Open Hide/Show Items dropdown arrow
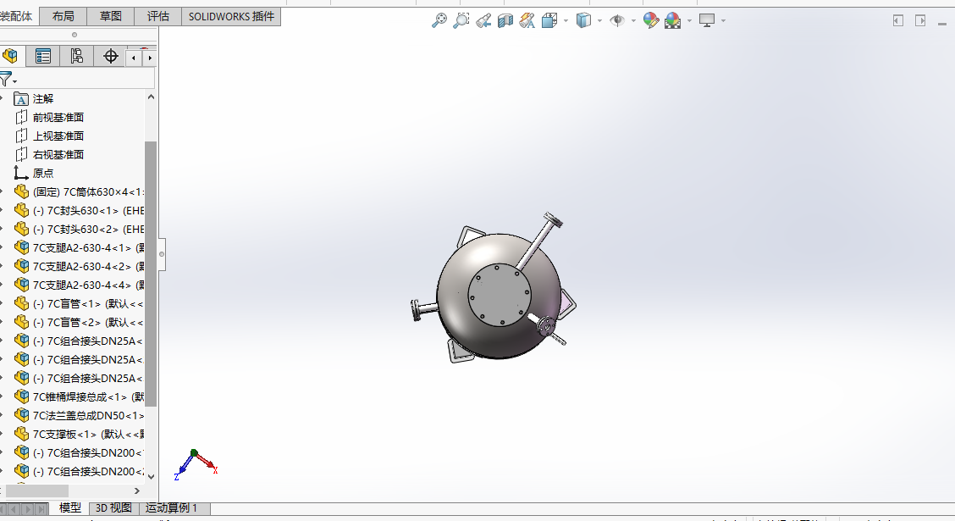955x521 pixels. pos(633,20)
